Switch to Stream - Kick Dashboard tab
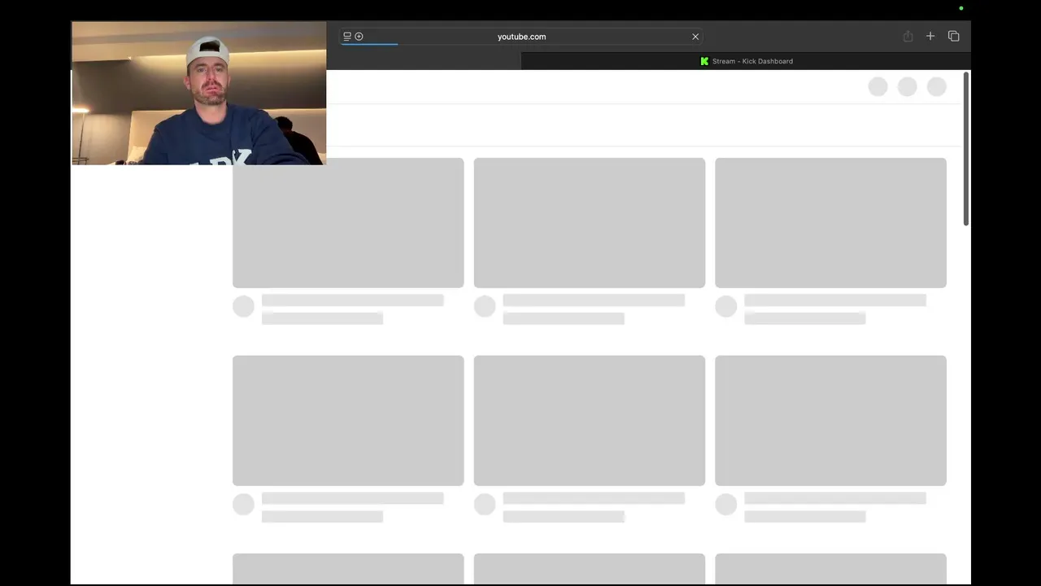1041x586 pixels. [x=746, y=61]
